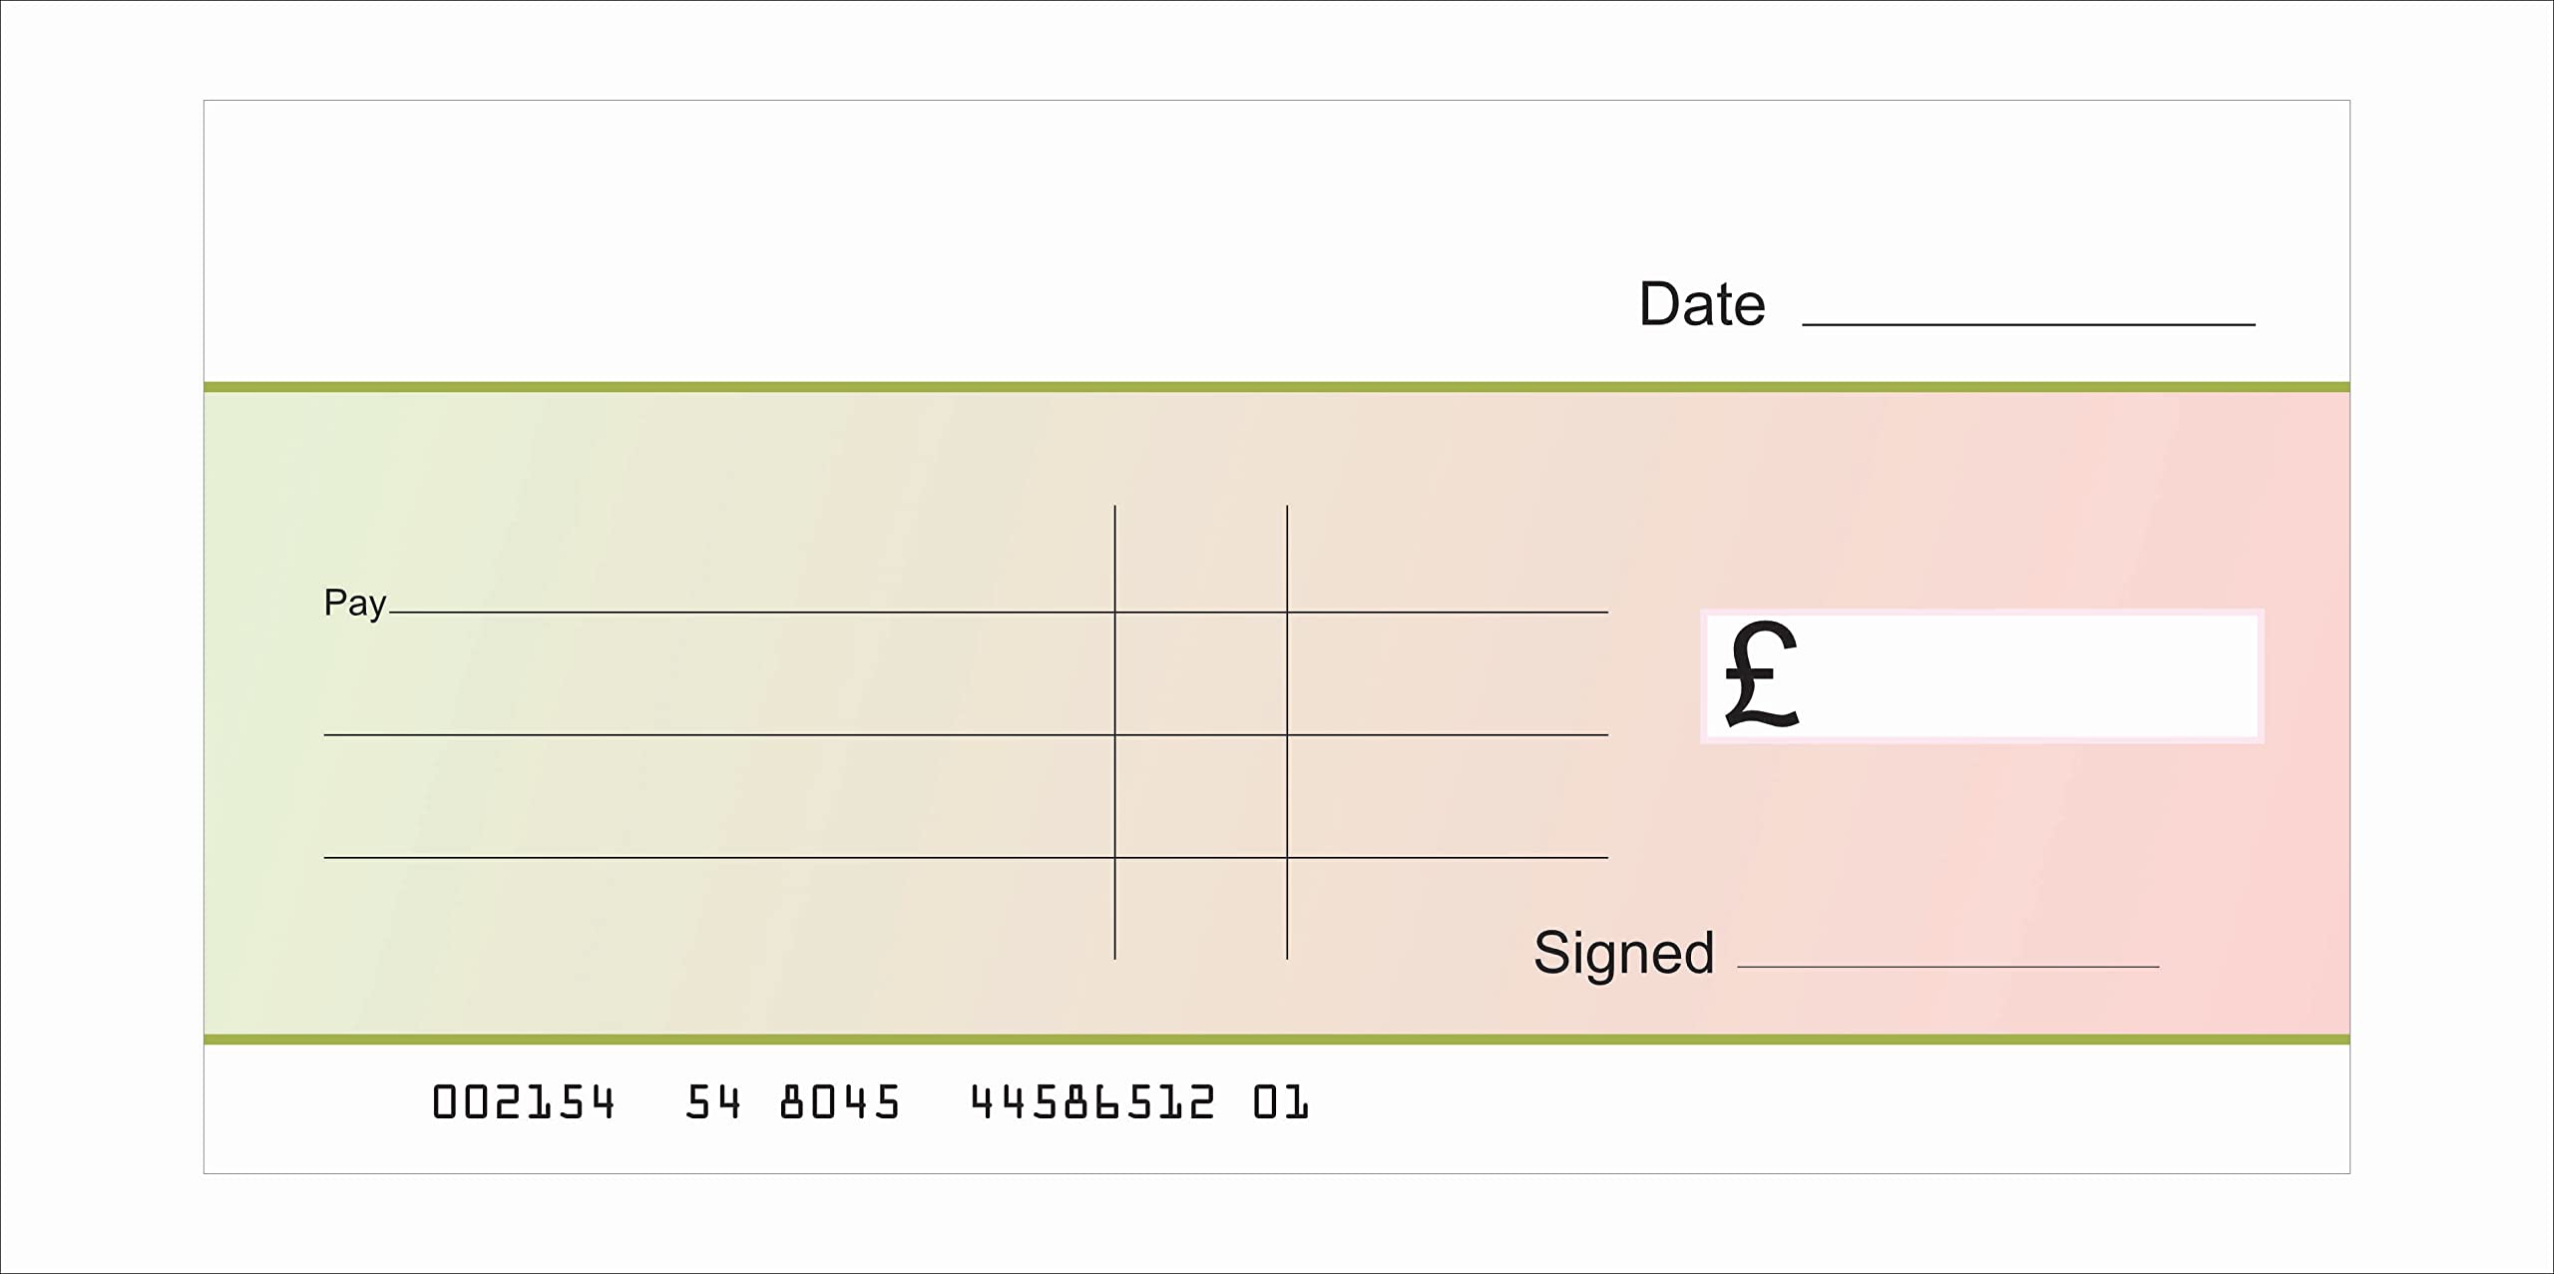Select the signature line next to Signed
Viewport: 2554px width, 1274px height.
coord(1947,966)
